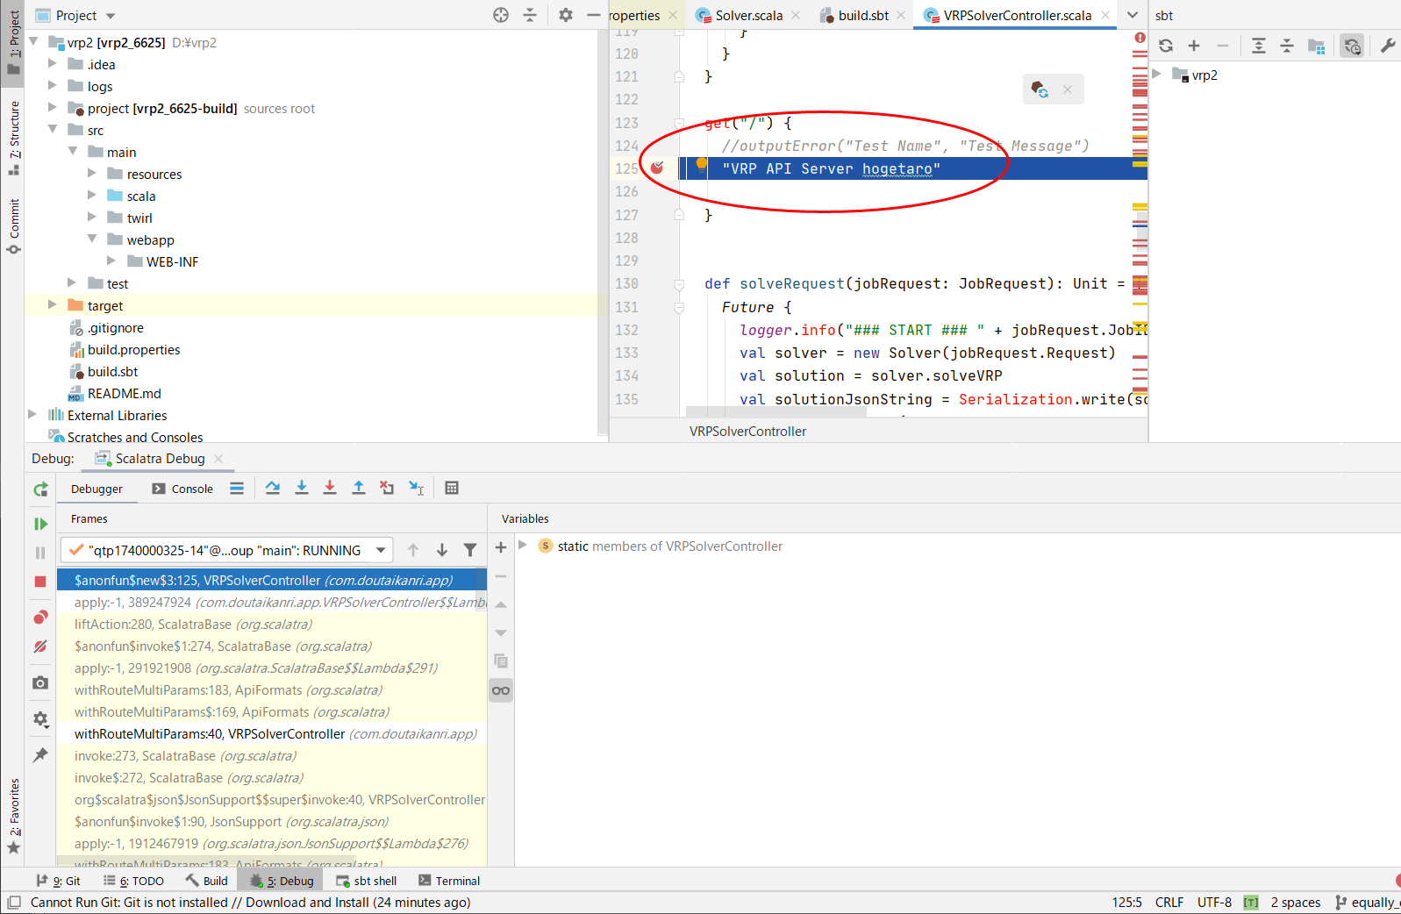This screenshot has height=914, width=1401.
Task: Step over the current line
Action: (273, 488)
